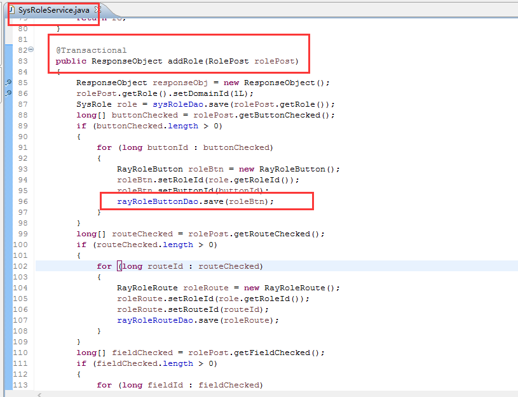This screenshot has height=397, width=518.
Task: Click 'routeChecked.length' on line 100
Action: click(145, 245)
